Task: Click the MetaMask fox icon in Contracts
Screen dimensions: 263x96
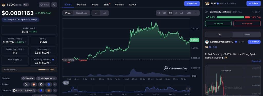Action: pos(49,90)
